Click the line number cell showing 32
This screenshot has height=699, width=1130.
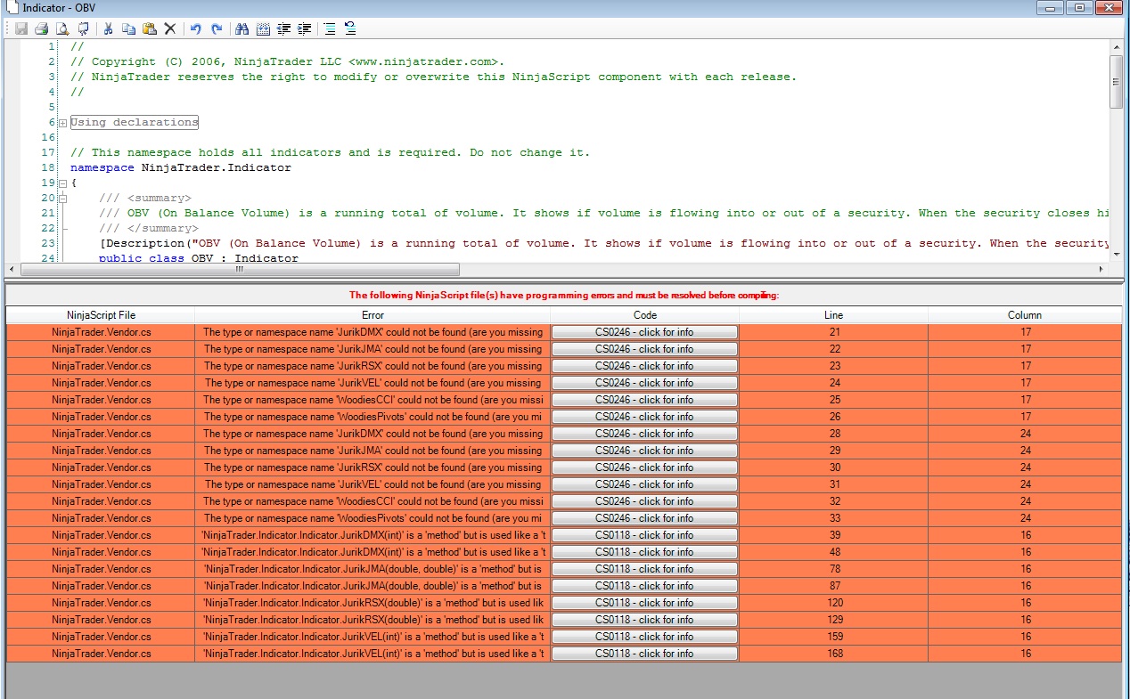coord(833,501)
